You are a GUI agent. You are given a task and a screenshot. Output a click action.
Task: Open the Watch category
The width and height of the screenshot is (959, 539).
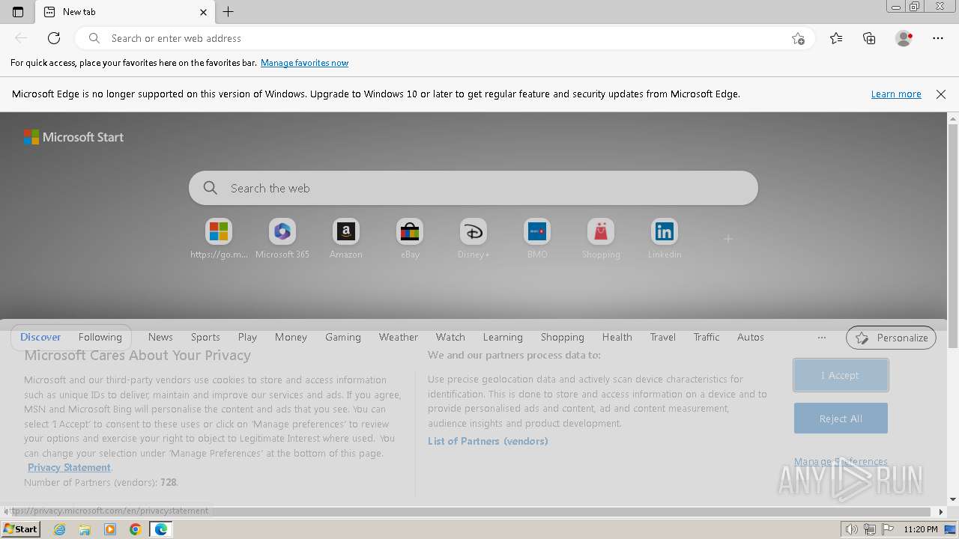[450, 337]
